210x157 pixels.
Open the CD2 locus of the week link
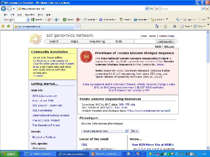click(x=84, y=144)
